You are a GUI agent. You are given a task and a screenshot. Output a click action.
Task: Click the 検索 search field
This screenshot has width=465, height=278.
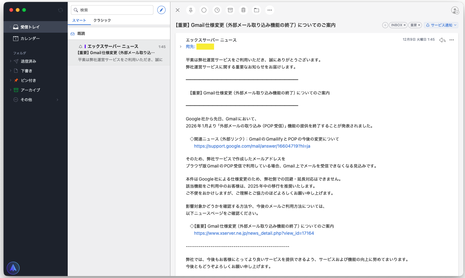(x=112, y=10)
